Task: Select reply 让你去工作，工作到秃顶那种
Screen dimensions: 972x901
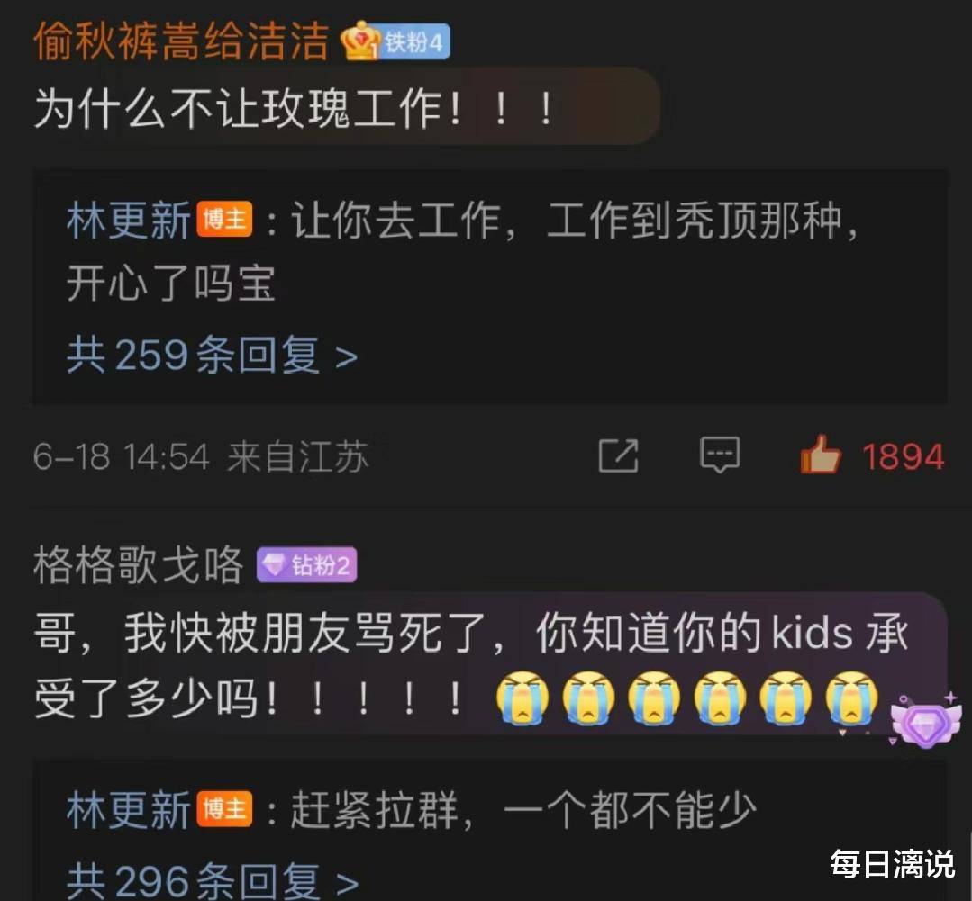Action: click(x=463, y=252)
